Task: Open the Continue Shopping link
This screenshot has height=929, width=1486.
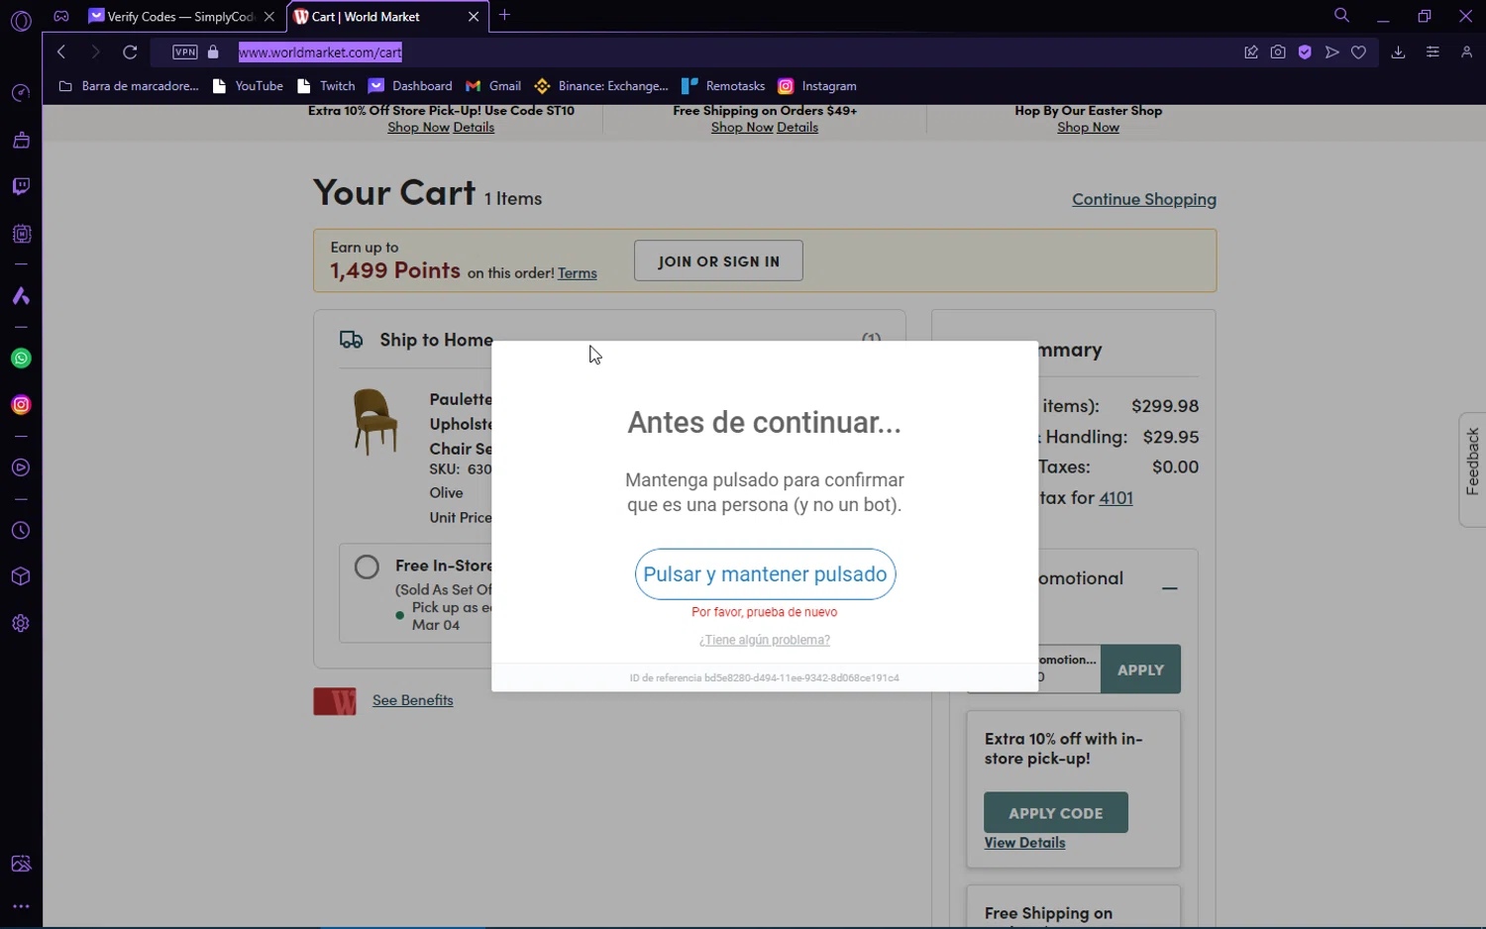Action: tap(1144, 199)
